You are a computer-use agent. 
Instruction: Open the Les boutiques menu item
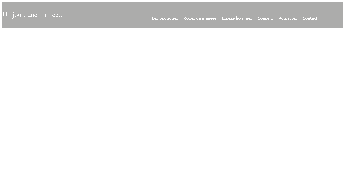tap(165, 18)
